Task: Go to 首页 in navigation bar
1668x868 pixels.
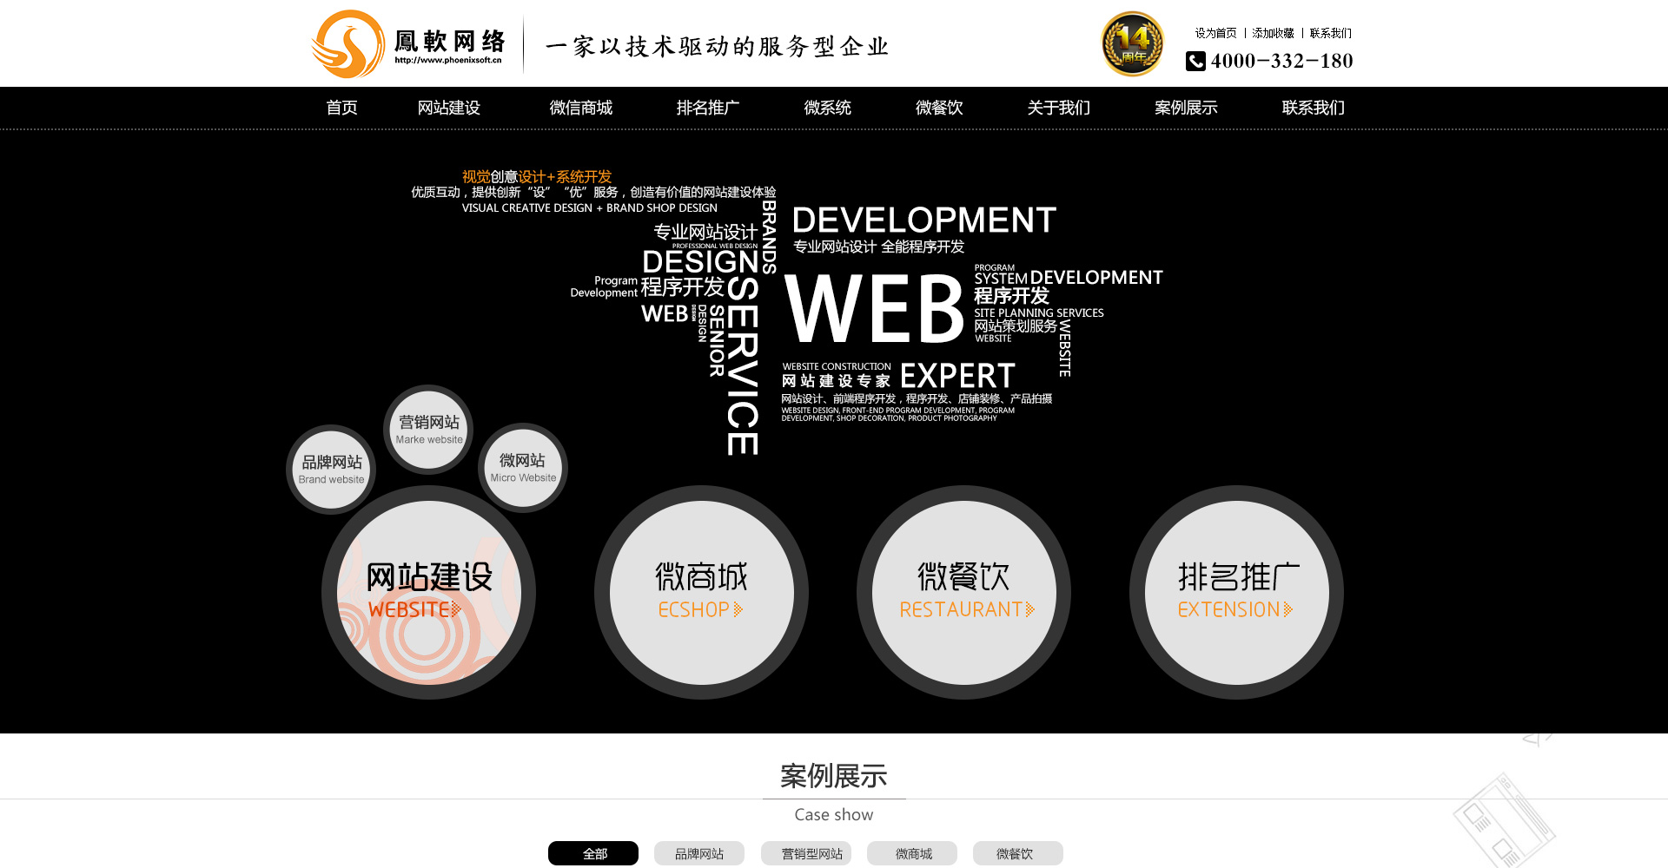Action: point(341,108)
